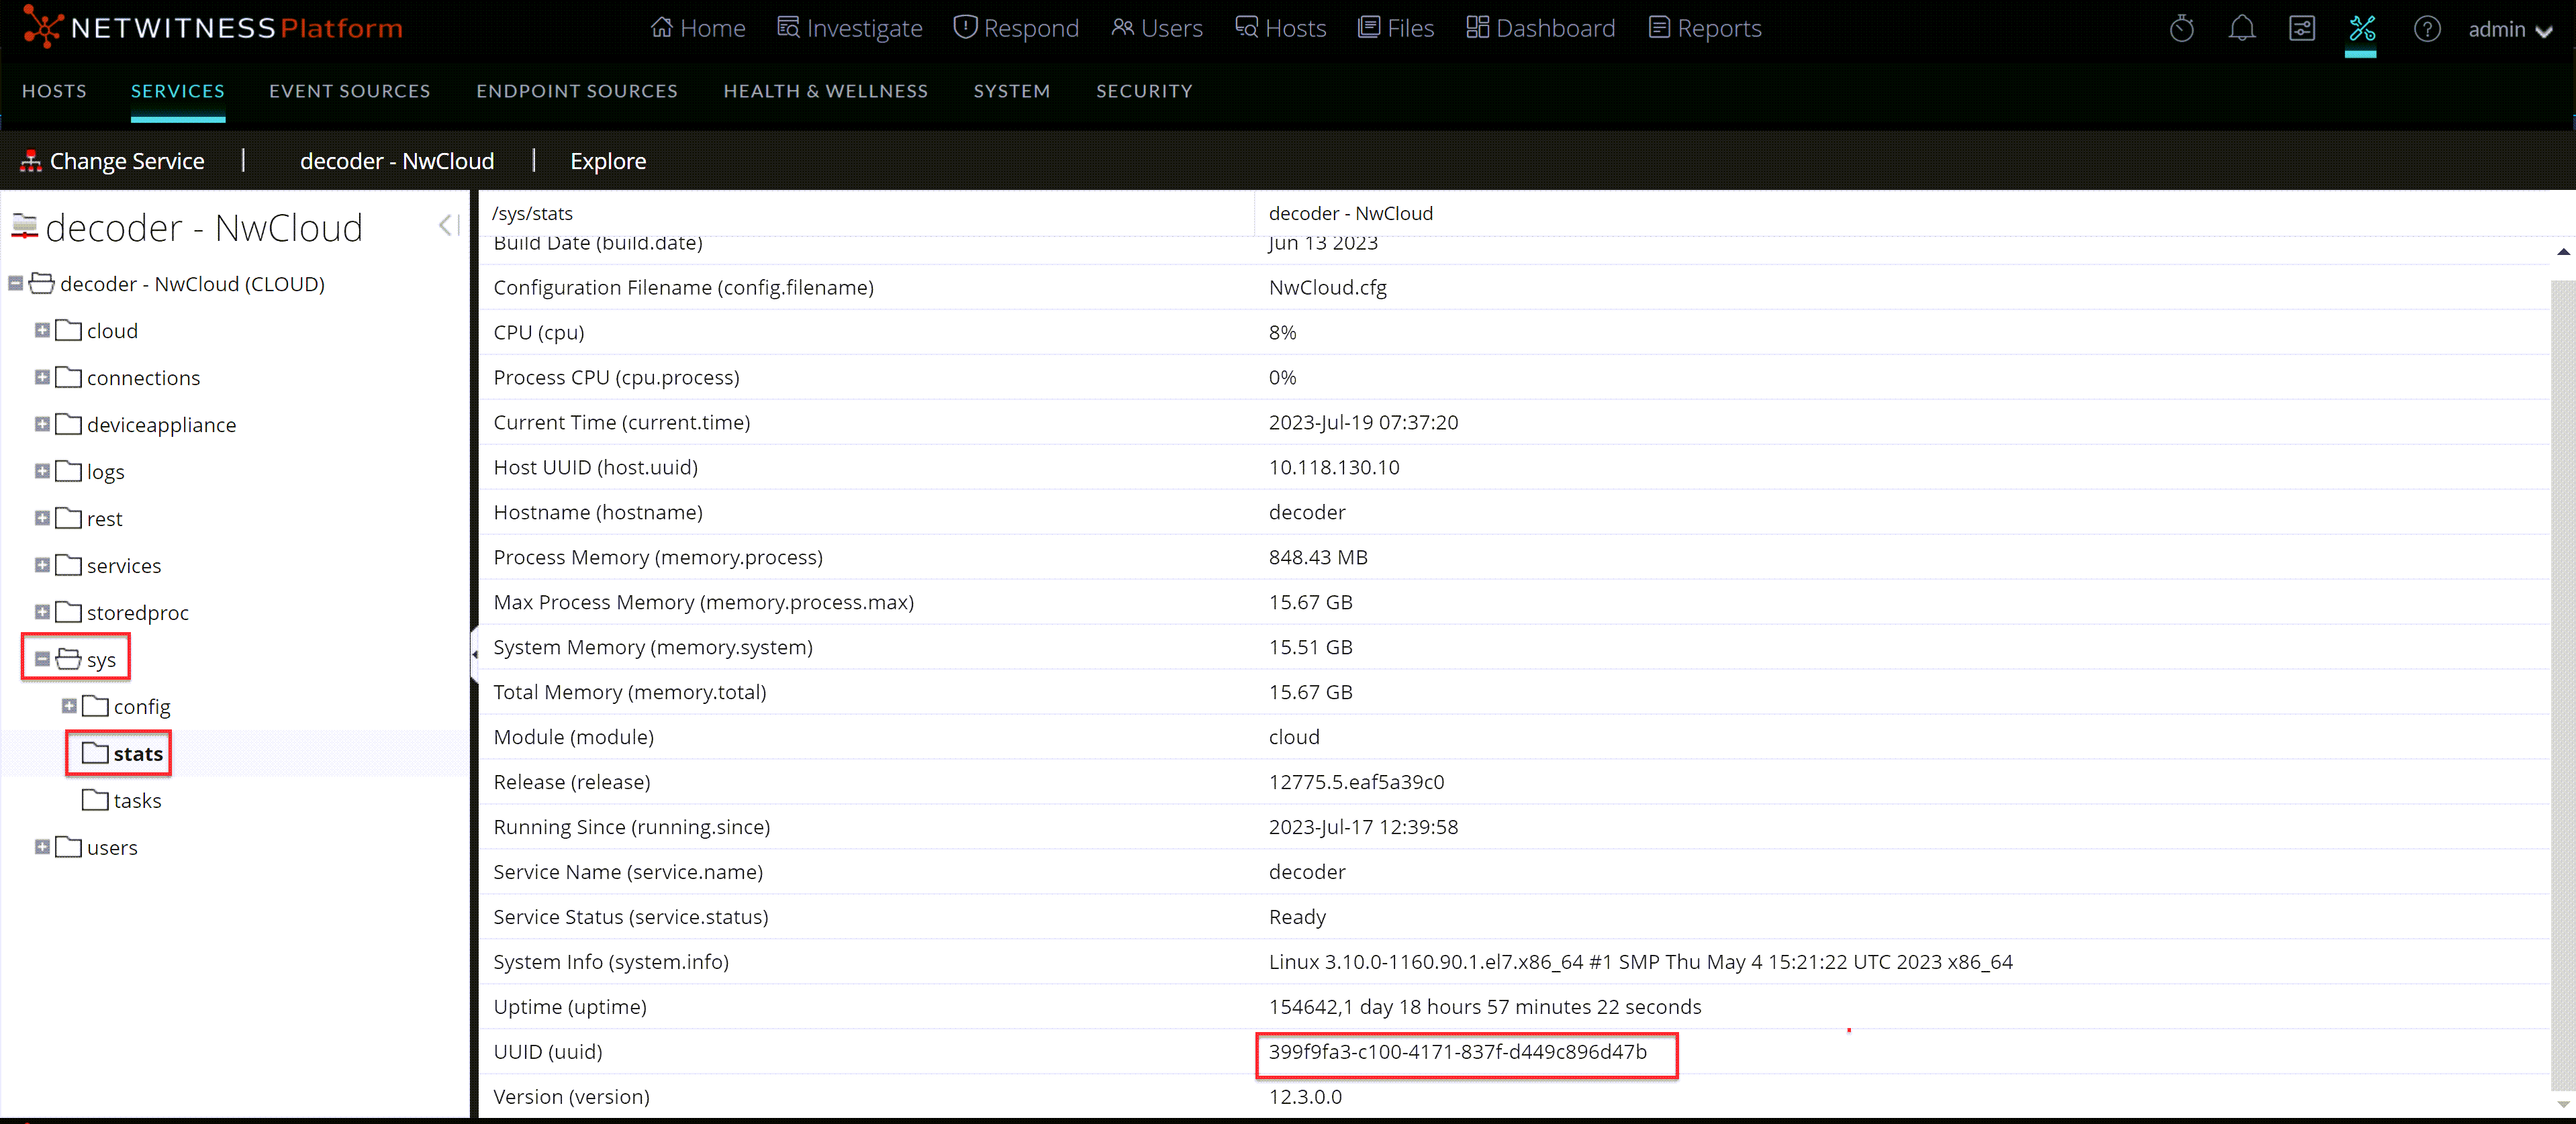Collapse the decoder - NwCloud (CLOUD) root node

(x=15, y=284)
